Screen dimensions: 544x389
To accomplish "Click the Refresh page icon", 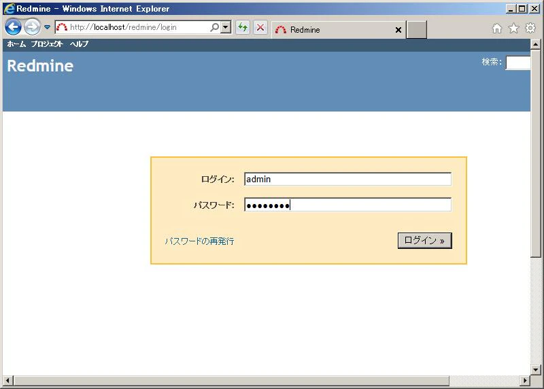I will pyautogui.click(x=243, y=27).
